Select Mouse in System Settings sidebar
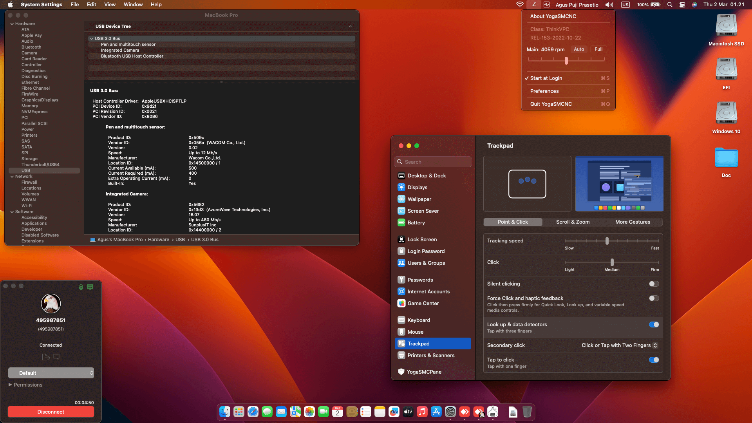752x423 pixels. (x=415, y=332)
